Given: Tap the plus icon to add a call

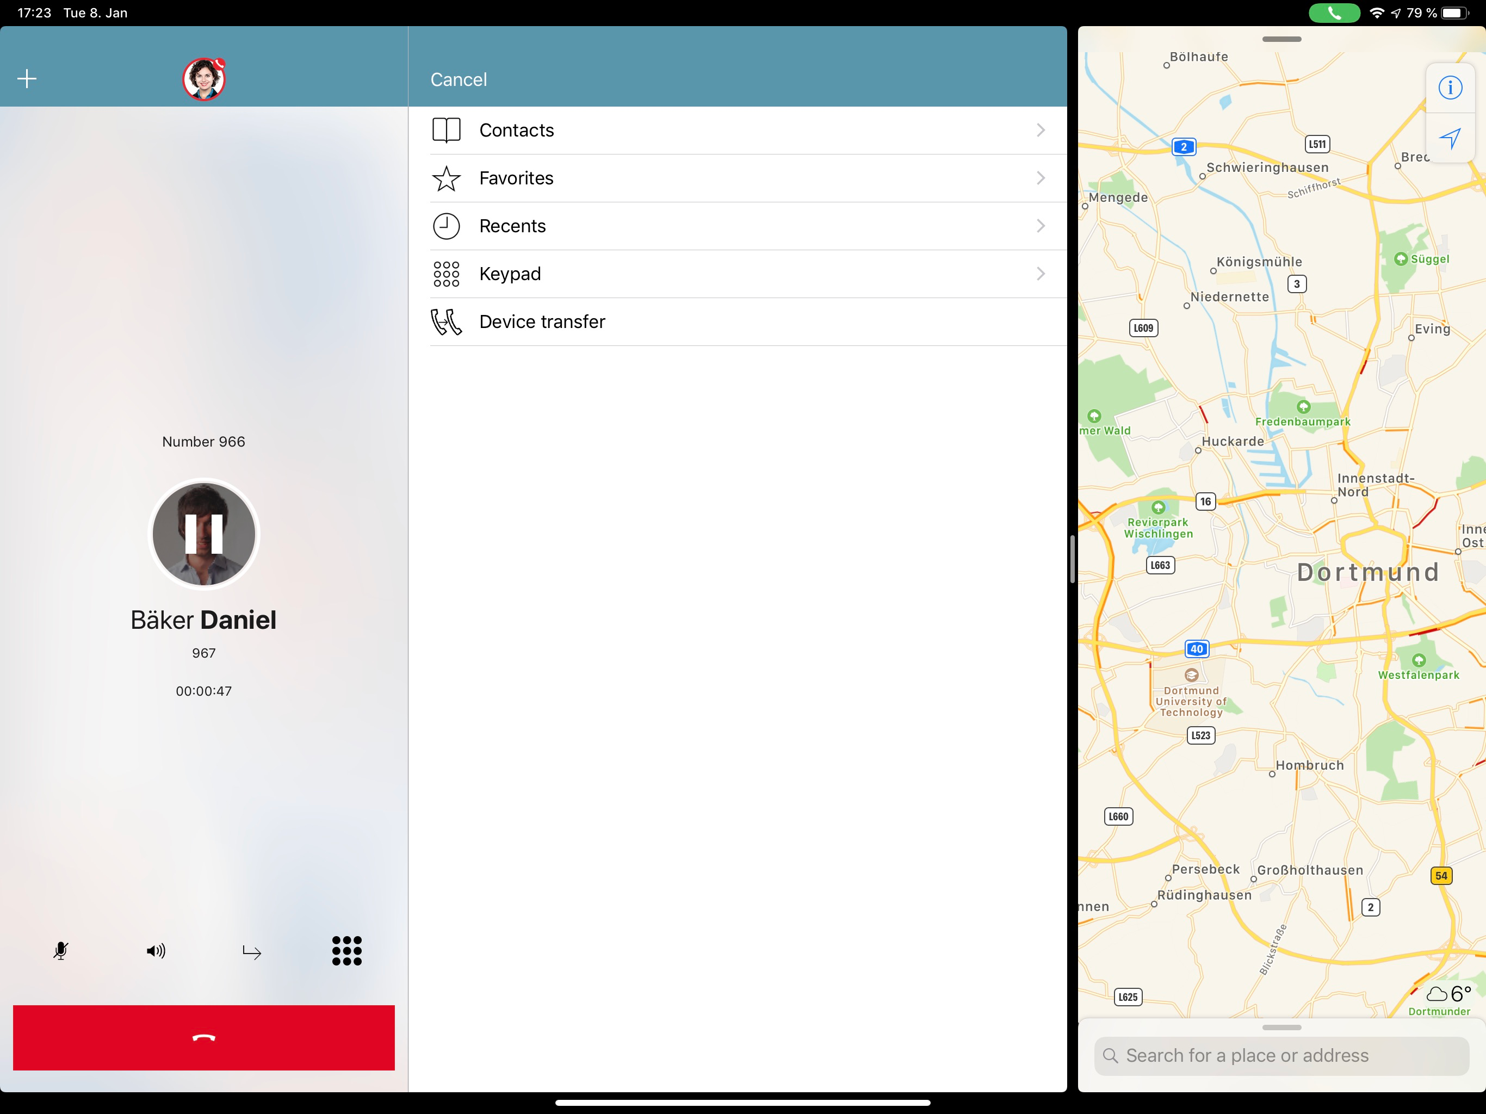Looking at the screenshot, I should (27, 79).
